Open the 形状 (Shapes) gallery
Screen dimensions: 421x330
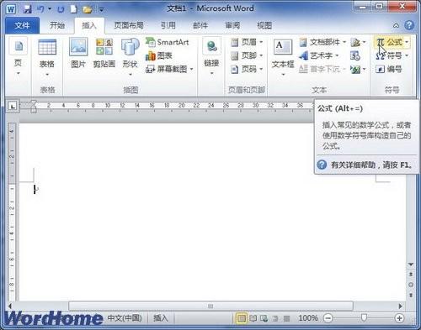[131, 57]
